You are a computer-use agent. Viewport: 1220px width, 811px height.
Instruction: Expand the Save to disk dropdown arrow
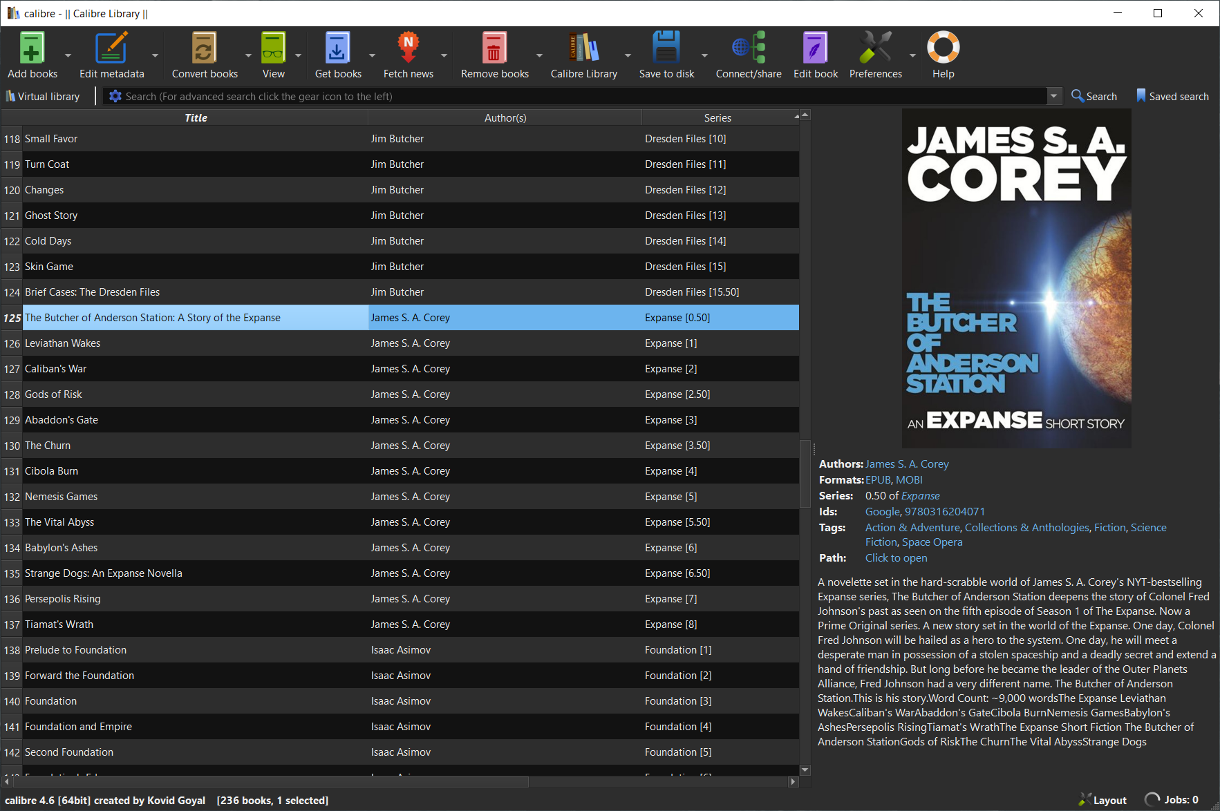(x=704, y=55)
